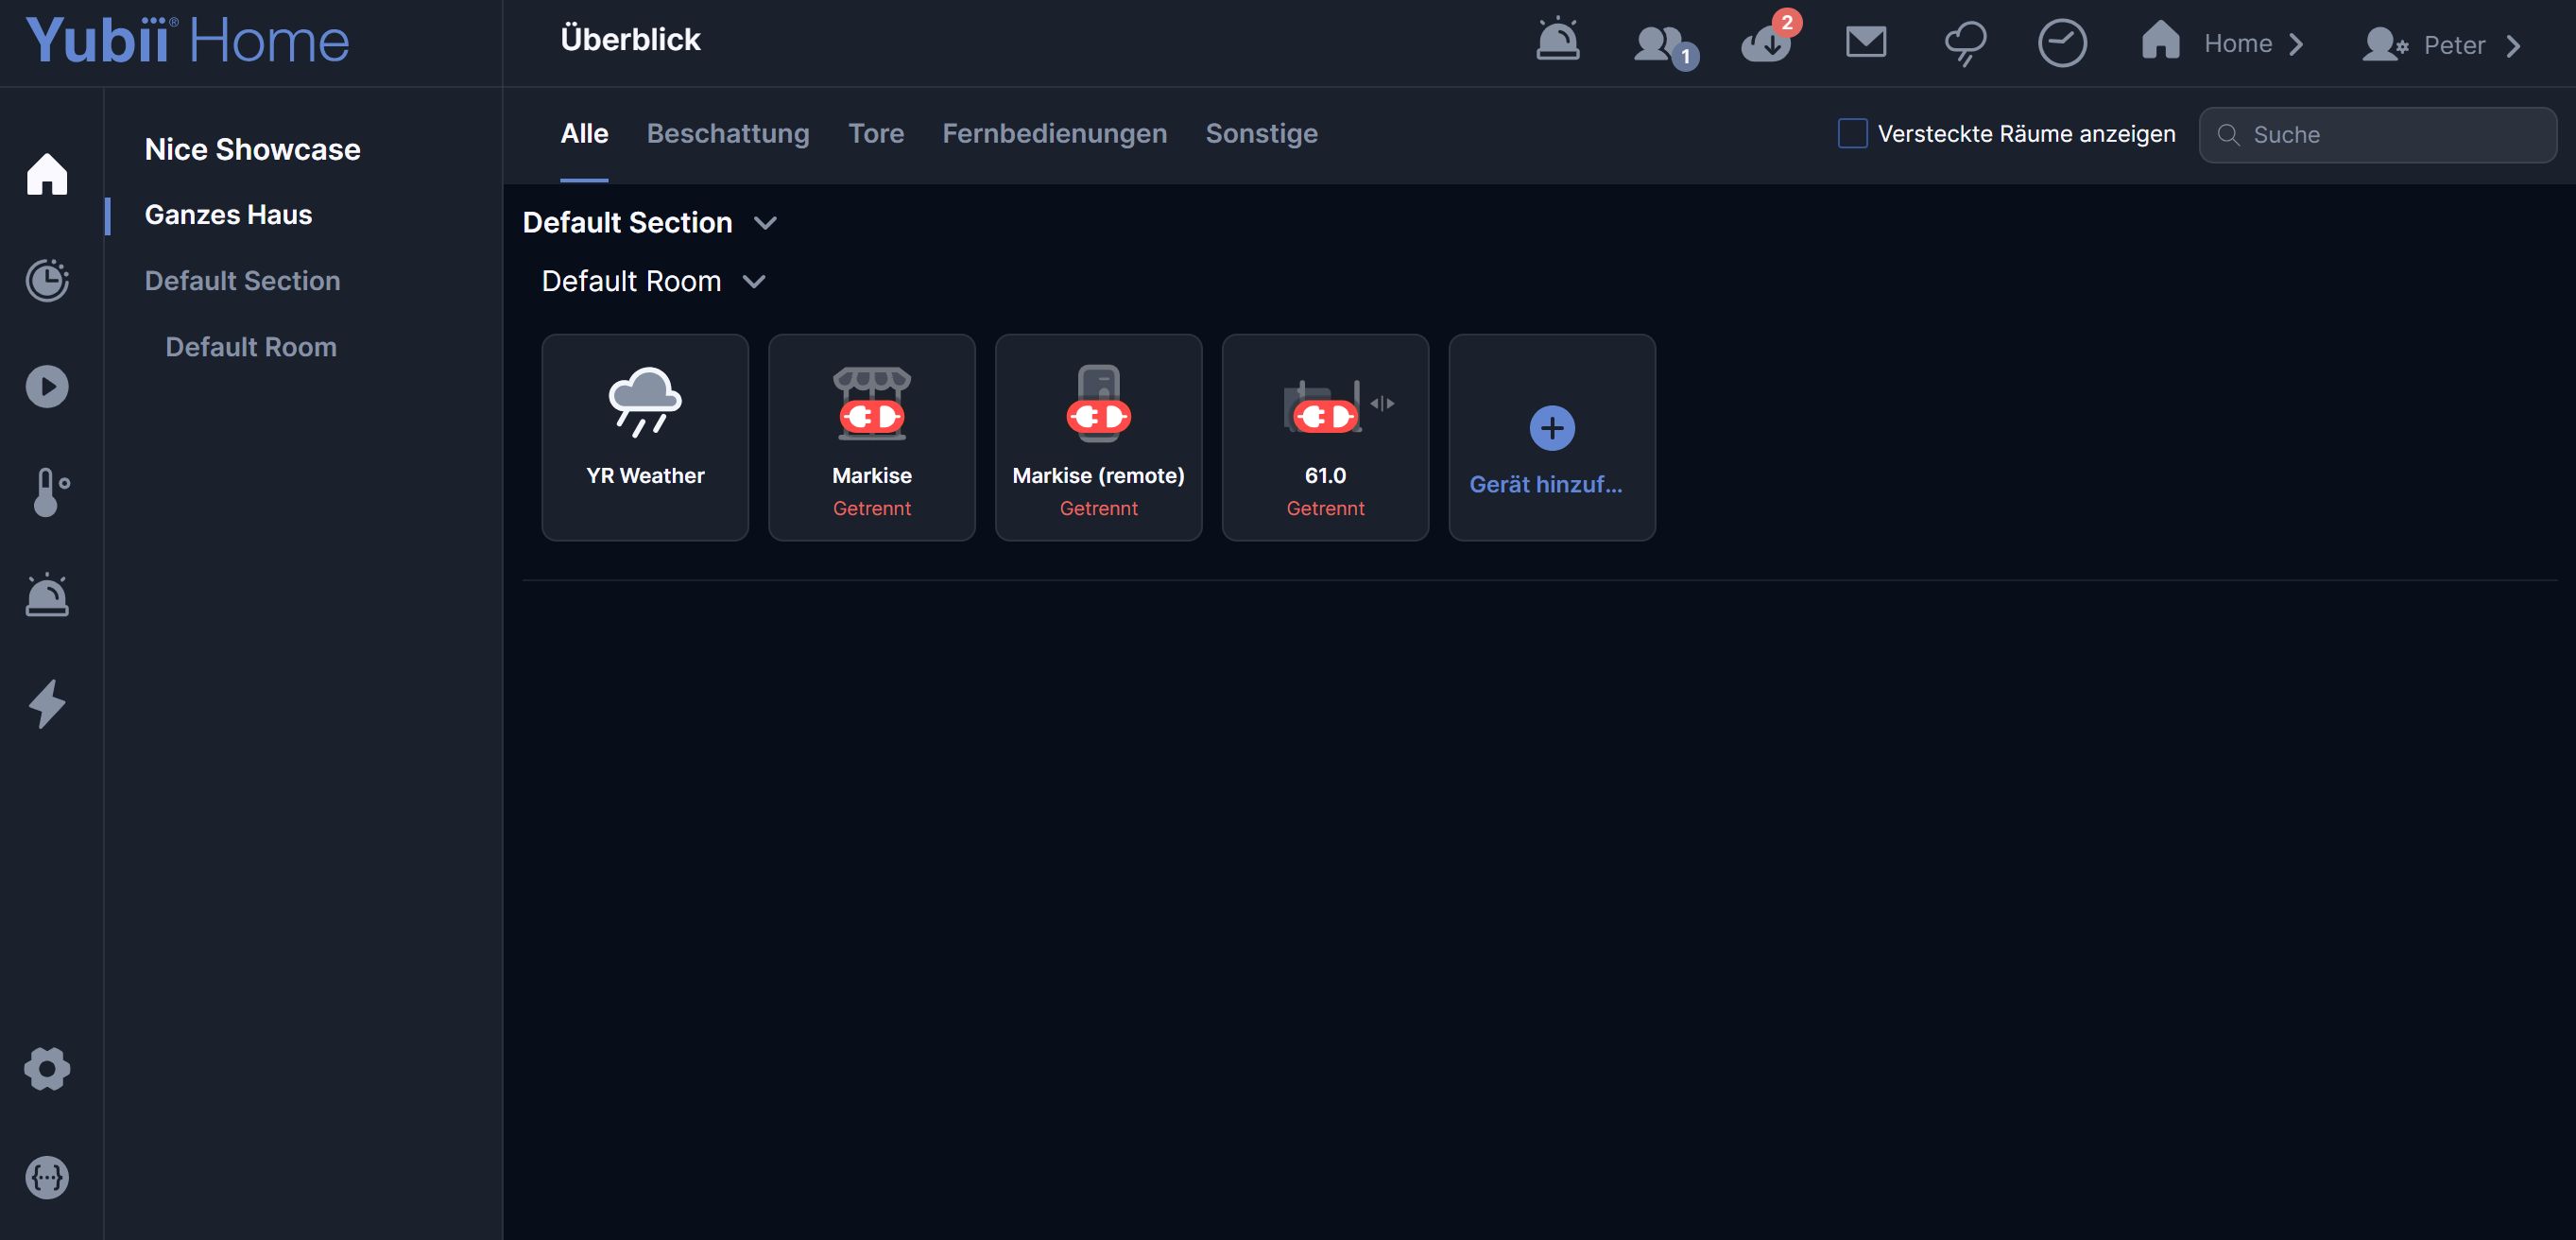Select Default Room in sidebar tree
This screenshot has height=1240, width=2576.
point(250,347)
